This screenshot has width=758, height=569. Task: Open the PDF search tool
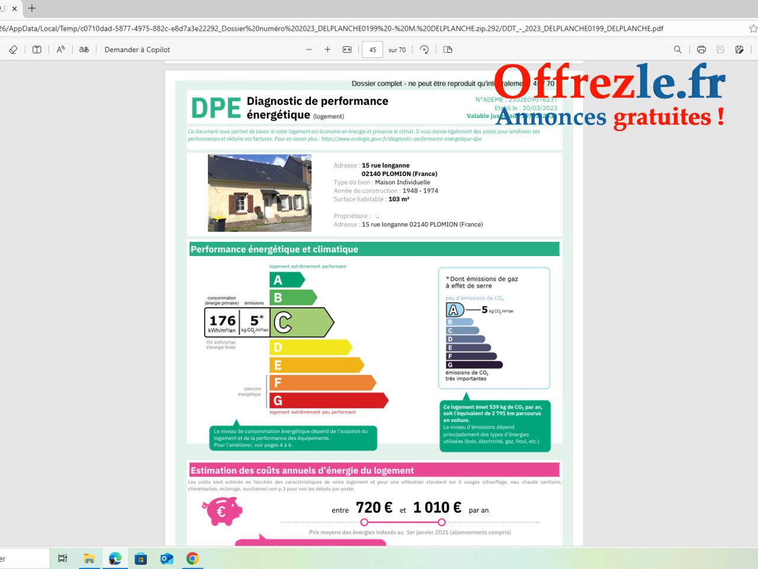677,50
